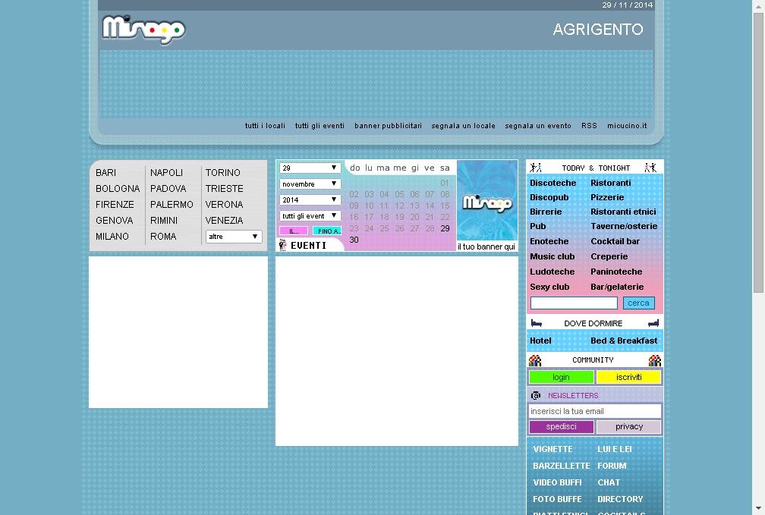Open the month dropdown showing novembre

coord(310,184)
